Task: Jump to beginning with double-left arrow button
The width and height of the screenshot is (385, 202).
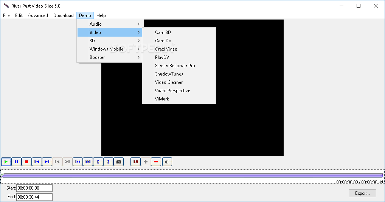Action: point(78,162)
